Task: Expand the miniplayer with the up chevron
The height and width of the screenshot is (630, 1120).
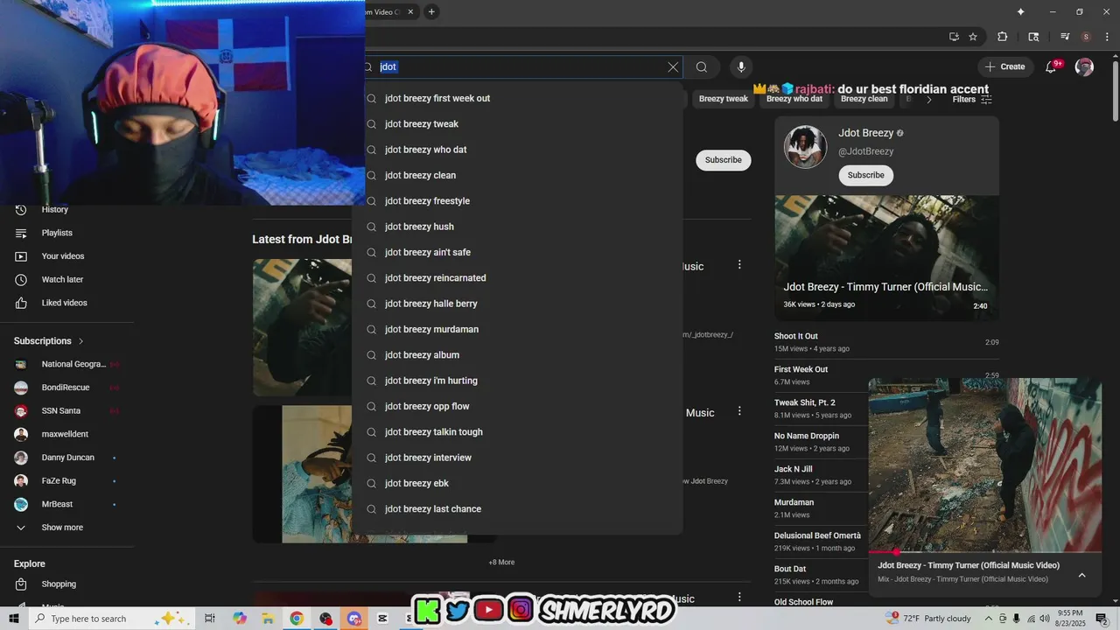Action: pyautogui.click(x=1081, y=575)
